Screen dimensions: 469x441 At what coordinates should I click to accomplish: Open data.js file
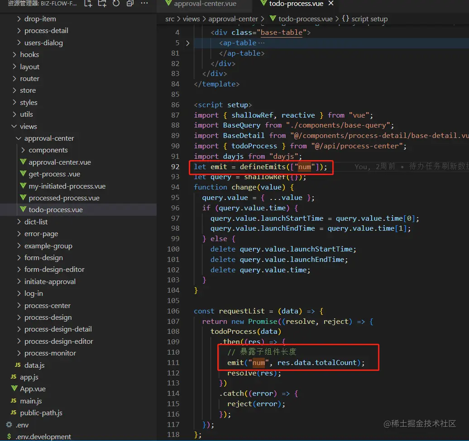pos(34,365)
